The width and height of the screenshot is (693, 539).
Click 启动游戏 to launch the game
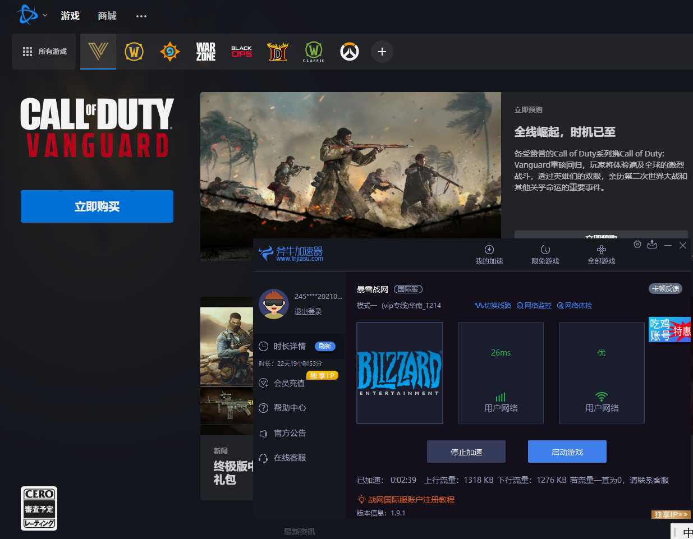pos(567,452)
